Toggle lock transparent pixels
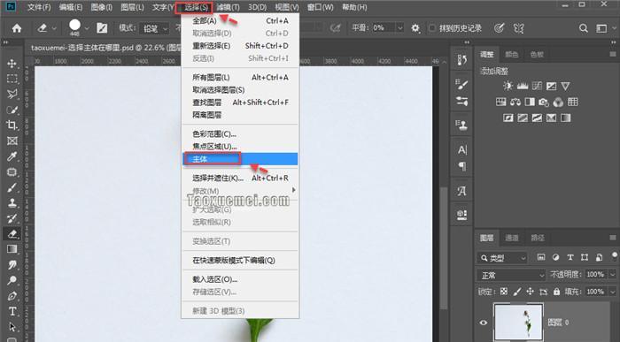Image resolution: width=620 pixels, height=342 pixels. pos(504,292)
